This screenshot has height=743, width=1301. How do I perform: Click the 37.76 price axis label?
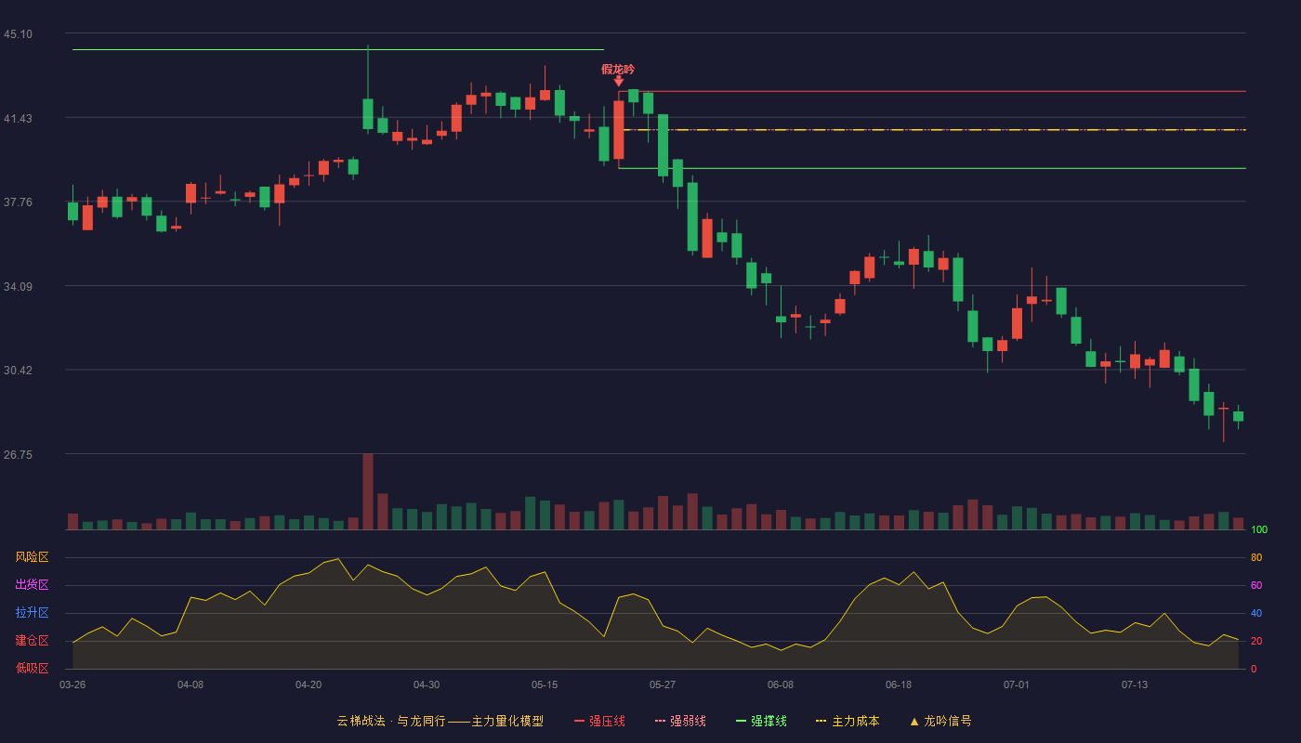[x=18, y=202]
